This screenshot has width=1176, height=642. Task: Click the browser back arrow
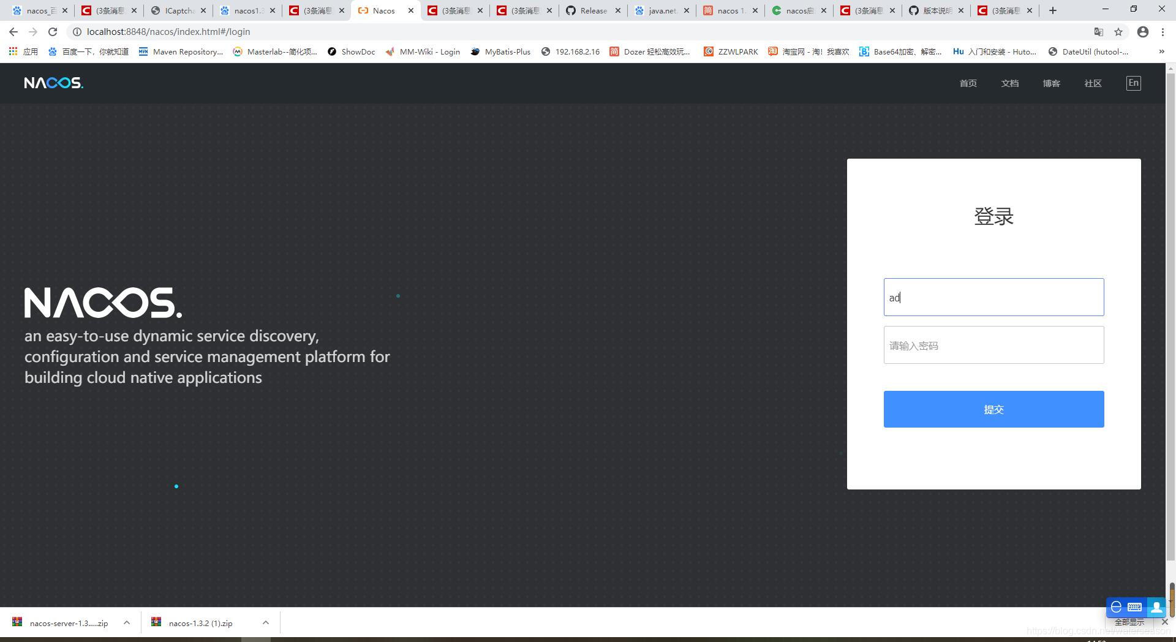(x=13, y=32)
